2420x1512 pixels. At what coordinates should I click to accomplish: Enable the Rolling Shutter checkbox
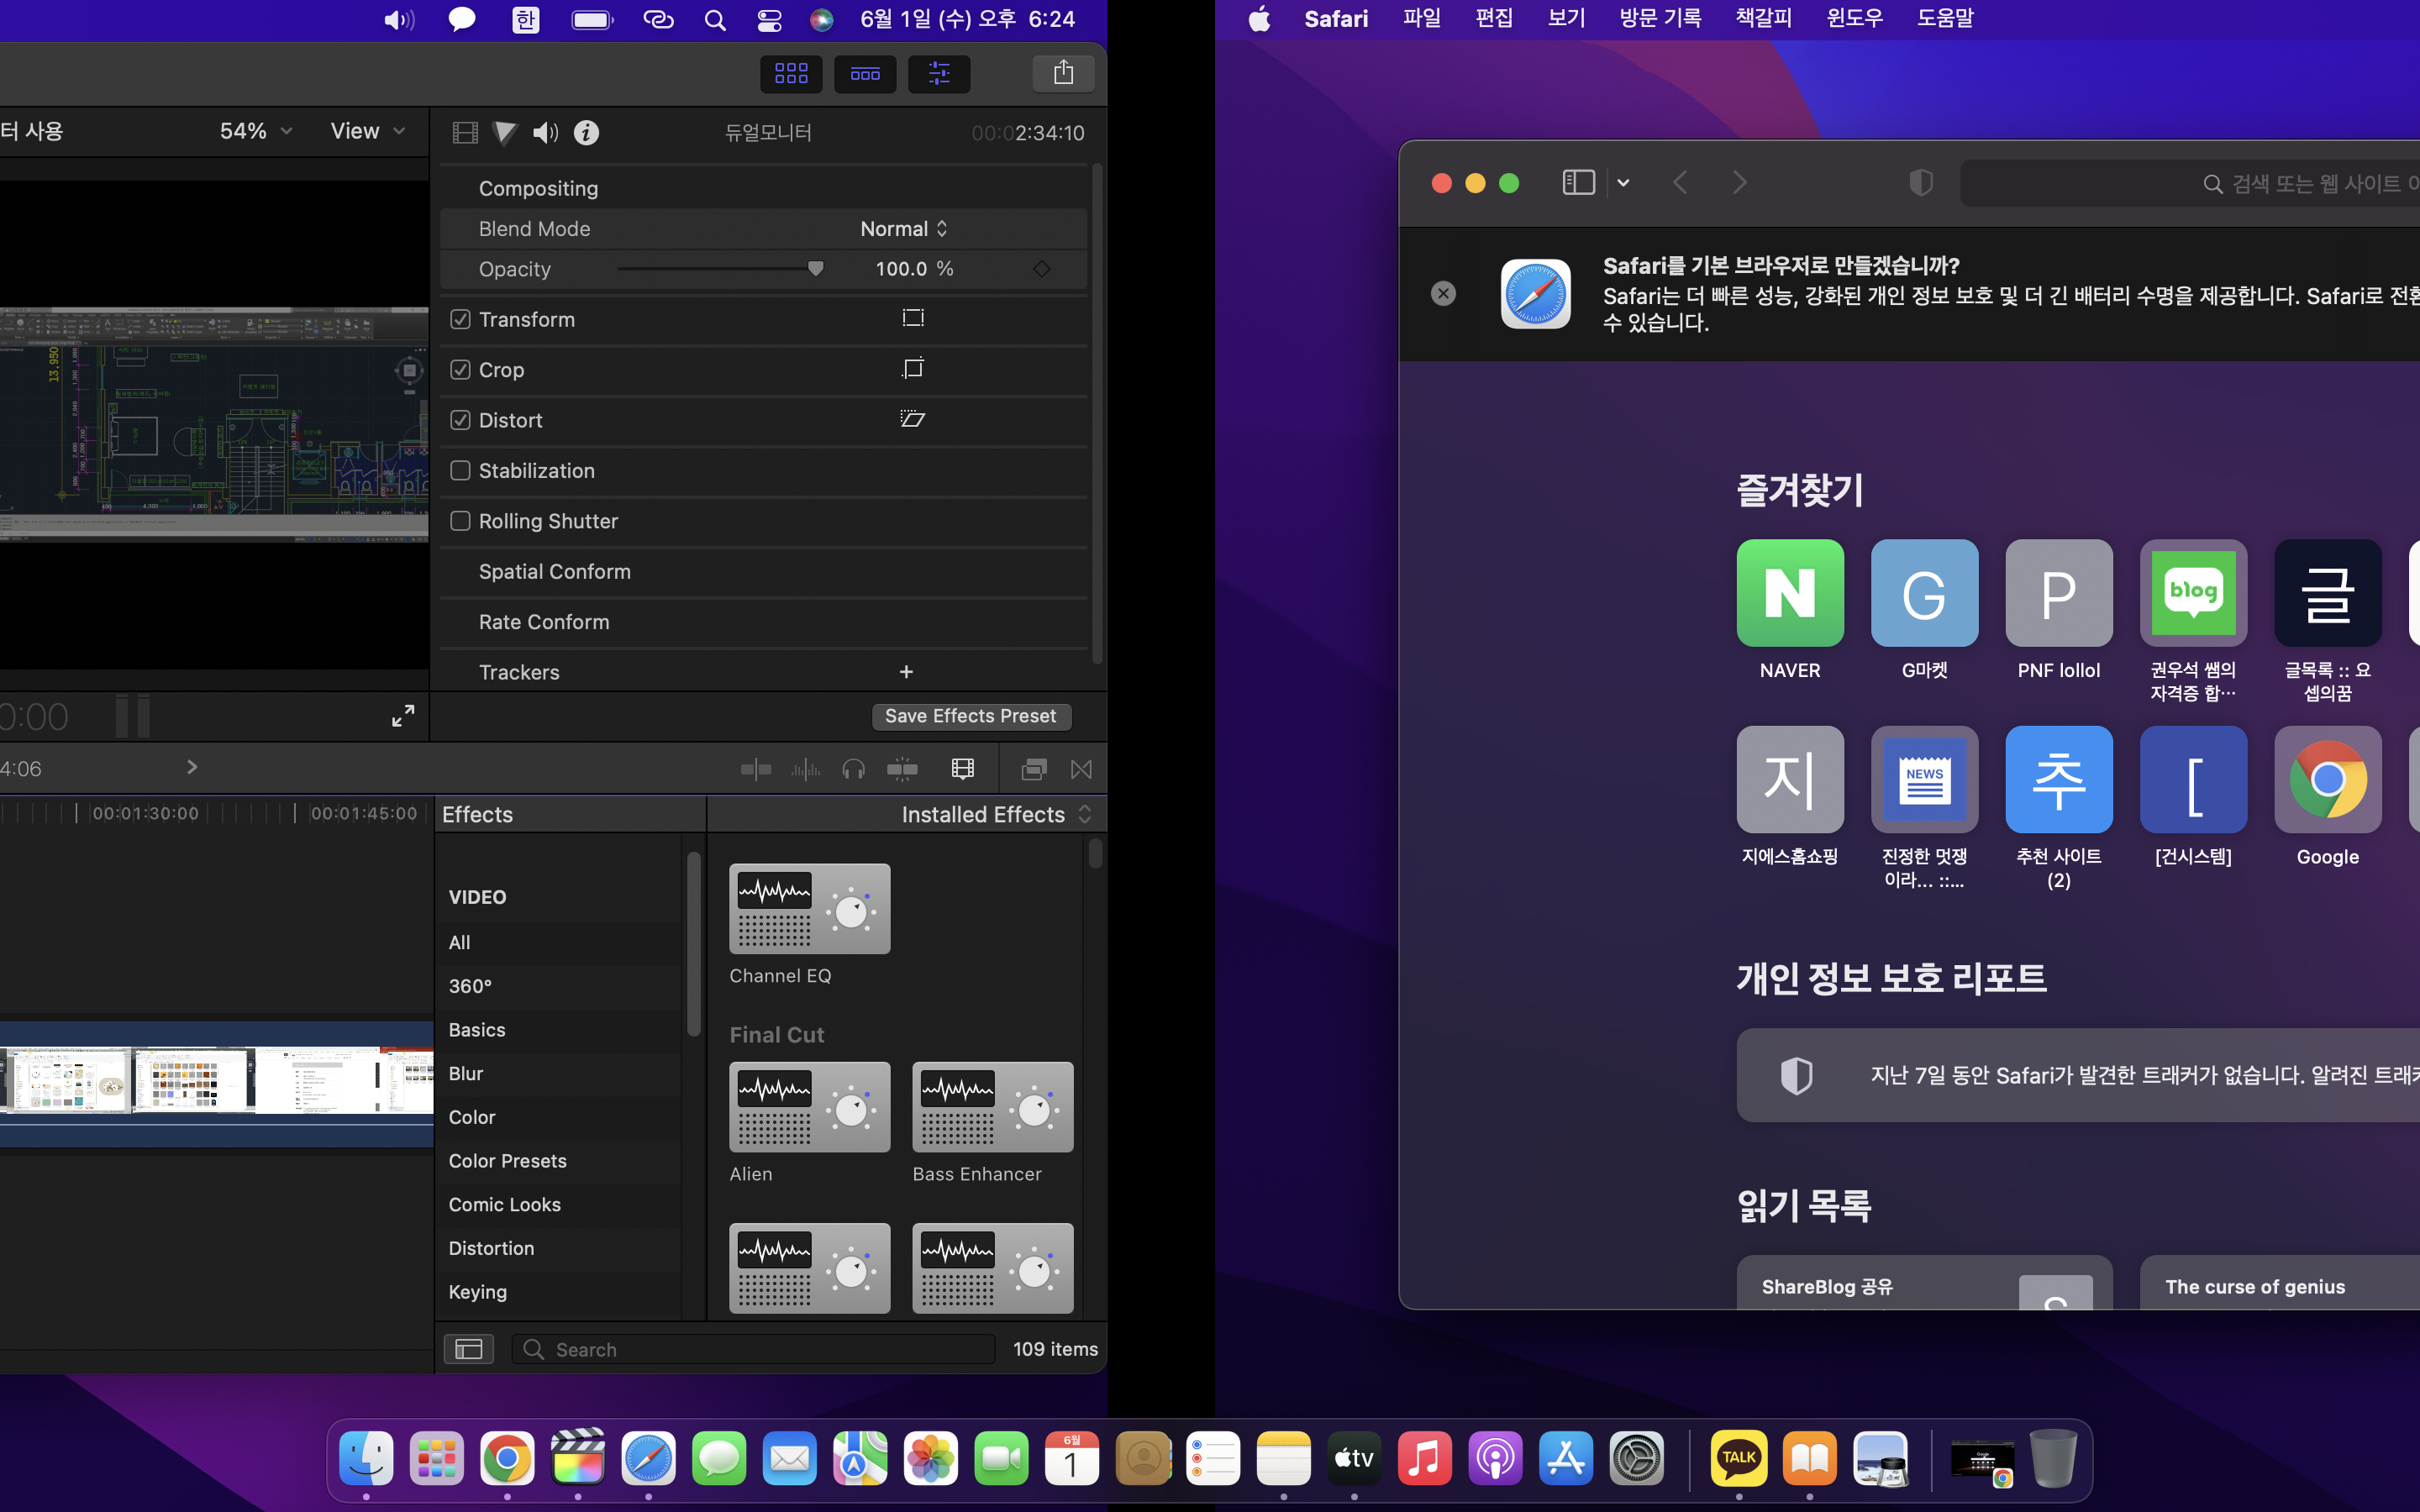tap(460, 521)
